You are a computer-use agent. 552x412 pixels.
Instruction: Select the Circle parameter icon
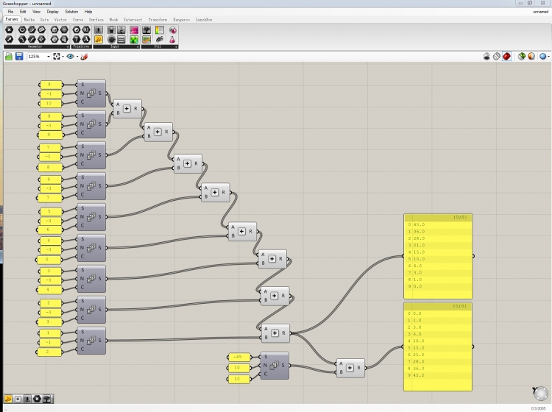click(x=22, y=30)
